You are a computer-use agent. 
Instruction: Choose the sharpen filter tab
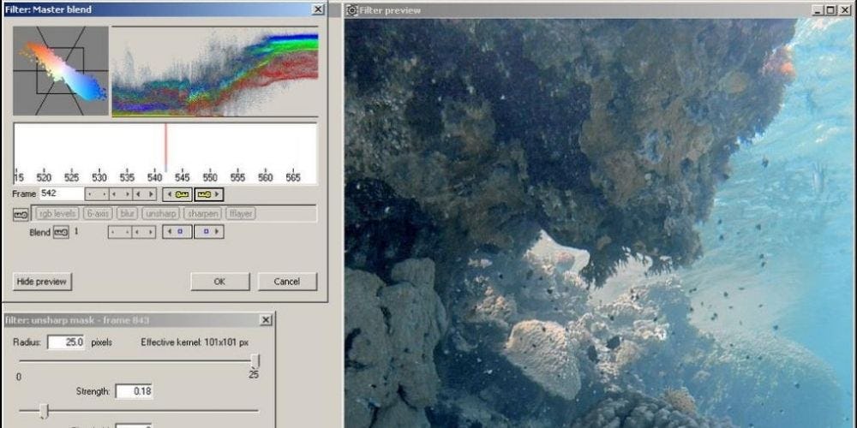click(202, 213)
